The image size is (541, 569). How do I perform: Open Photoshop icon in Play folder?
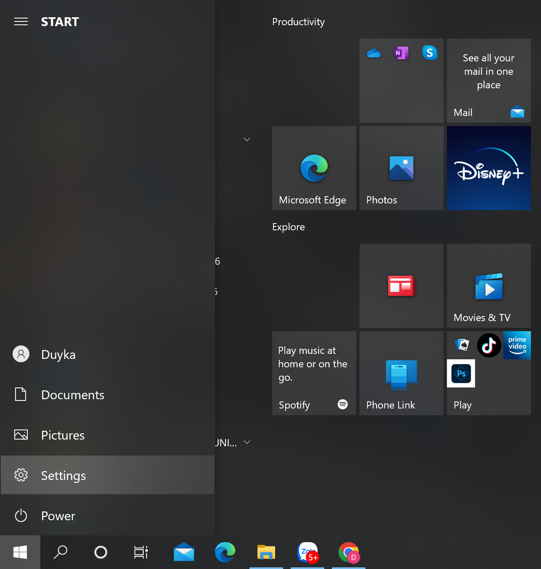(461, 373)
